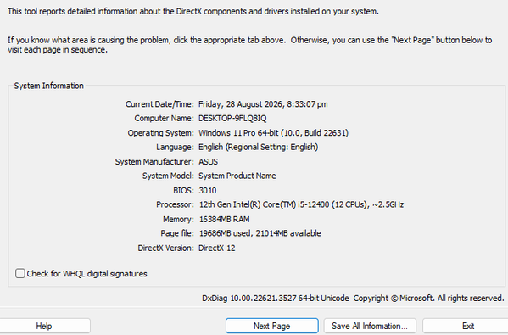The image size is (508, 335).
Task: Click Save All Information button
Action: pos(370,326)
